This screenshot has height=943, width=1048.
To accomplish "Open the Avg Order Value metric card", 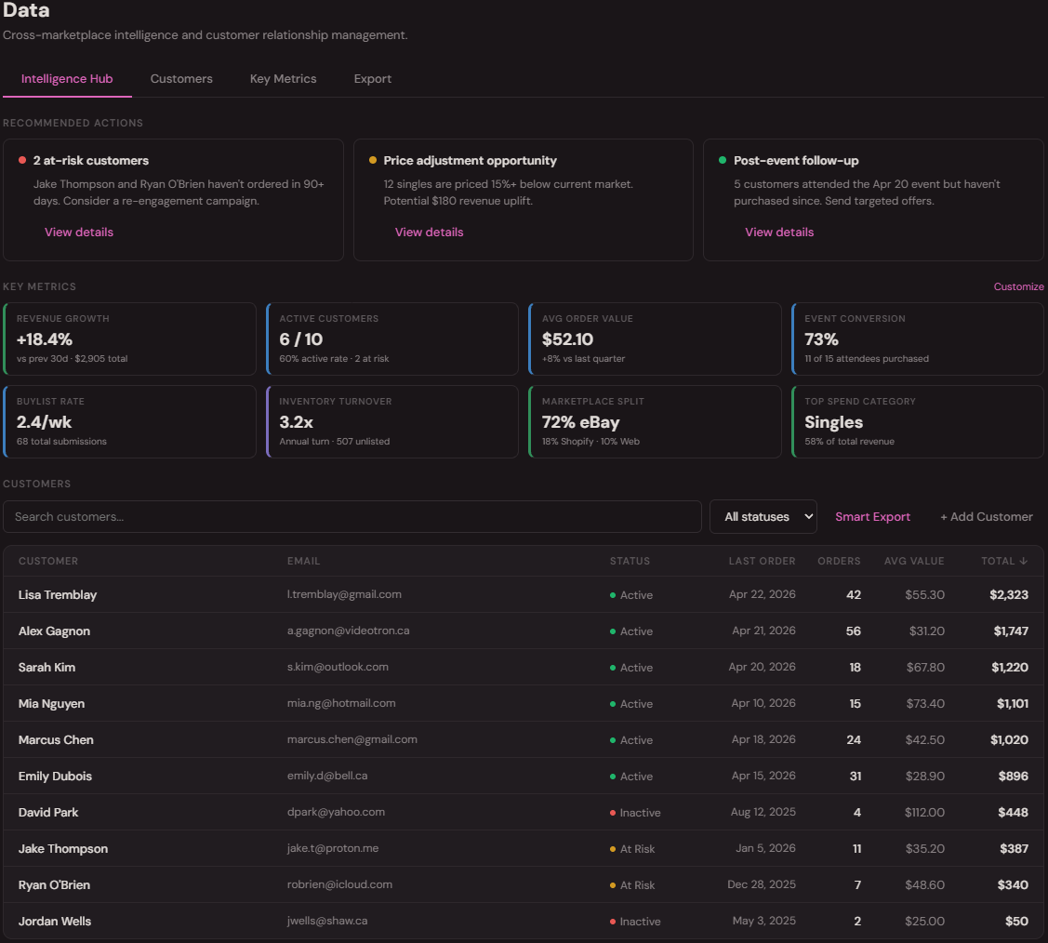I will point(655,339).
